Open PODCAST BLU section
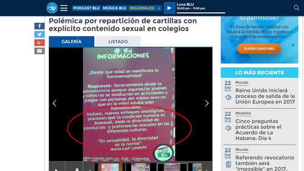304x171 pixels. 86,8
